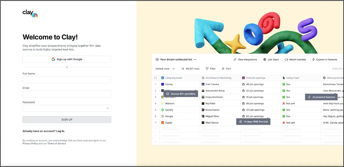Click the Google icon in row 6
Image resolution: width=344 pixels, height=167 pixels.
[x=163, y=116]
